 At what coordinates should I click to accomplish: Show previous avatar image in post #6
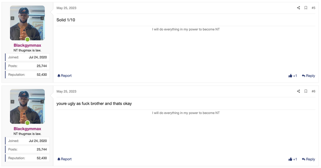[12, 101]
